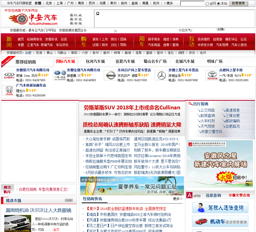This screenshot has width=256, height=232.
Task: Open 安徽交警支队 in travel guide
Action: pyautogui.click(x=212, y=132)
